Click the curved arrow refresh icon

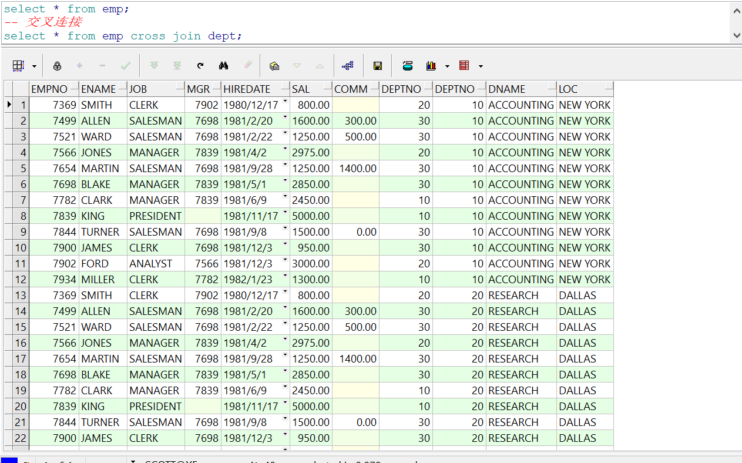(200, 66)
